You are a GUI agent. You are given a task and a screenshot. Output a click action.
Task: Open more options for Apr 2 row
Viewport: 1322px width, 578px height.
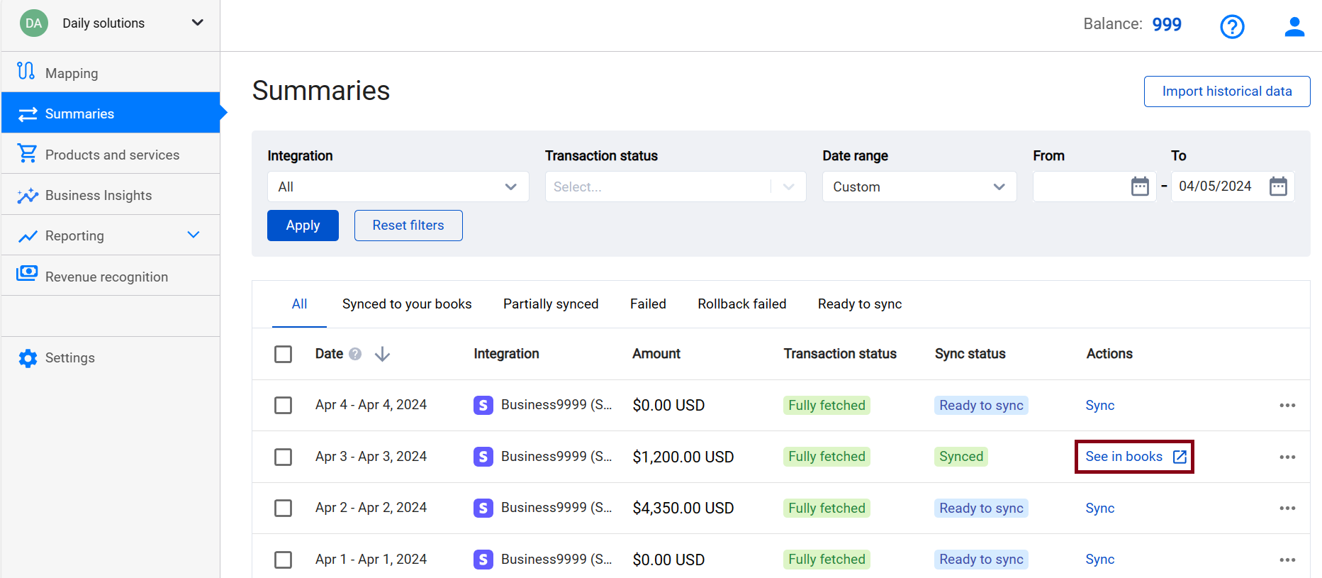tap(1287, 508)
